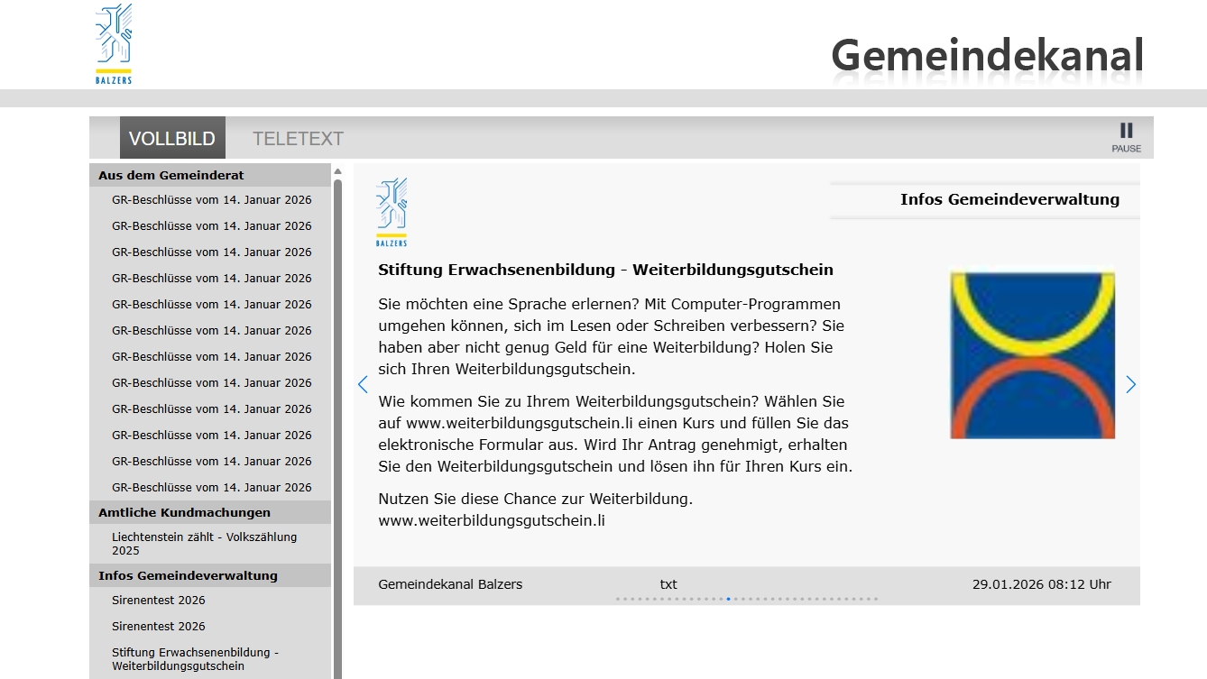Screen dimensions: 1207x679
Task: Open the first 'Sirenentest 2026' sidebar entry
Action: 159,601
